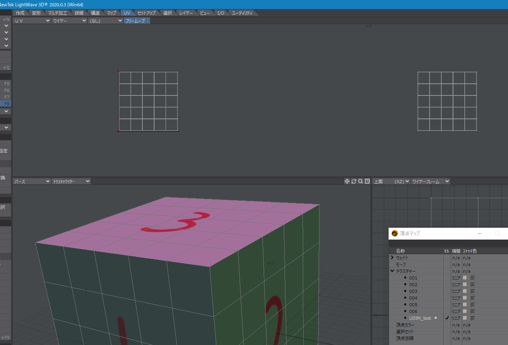
Task: Open the テクスチャワイヤー shading dropdown
Action: [x=71, y=181]
